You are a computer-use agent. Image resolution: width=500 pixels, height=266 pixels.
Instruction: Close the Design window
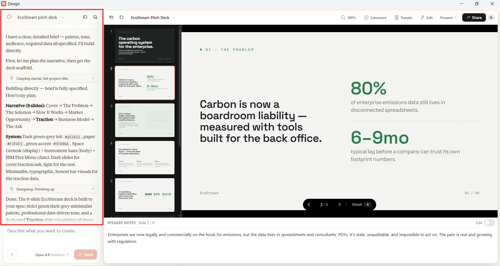tap(492, 4)
